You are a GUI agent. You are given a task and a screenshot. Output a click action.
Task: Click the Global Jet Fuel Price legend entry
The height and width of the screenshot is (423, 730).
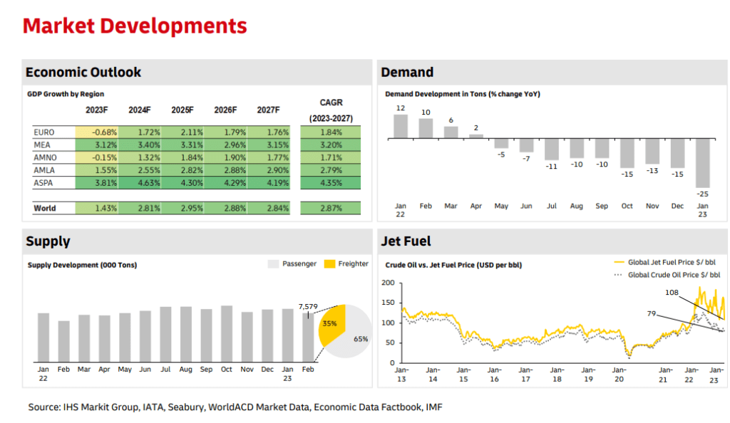665,262
